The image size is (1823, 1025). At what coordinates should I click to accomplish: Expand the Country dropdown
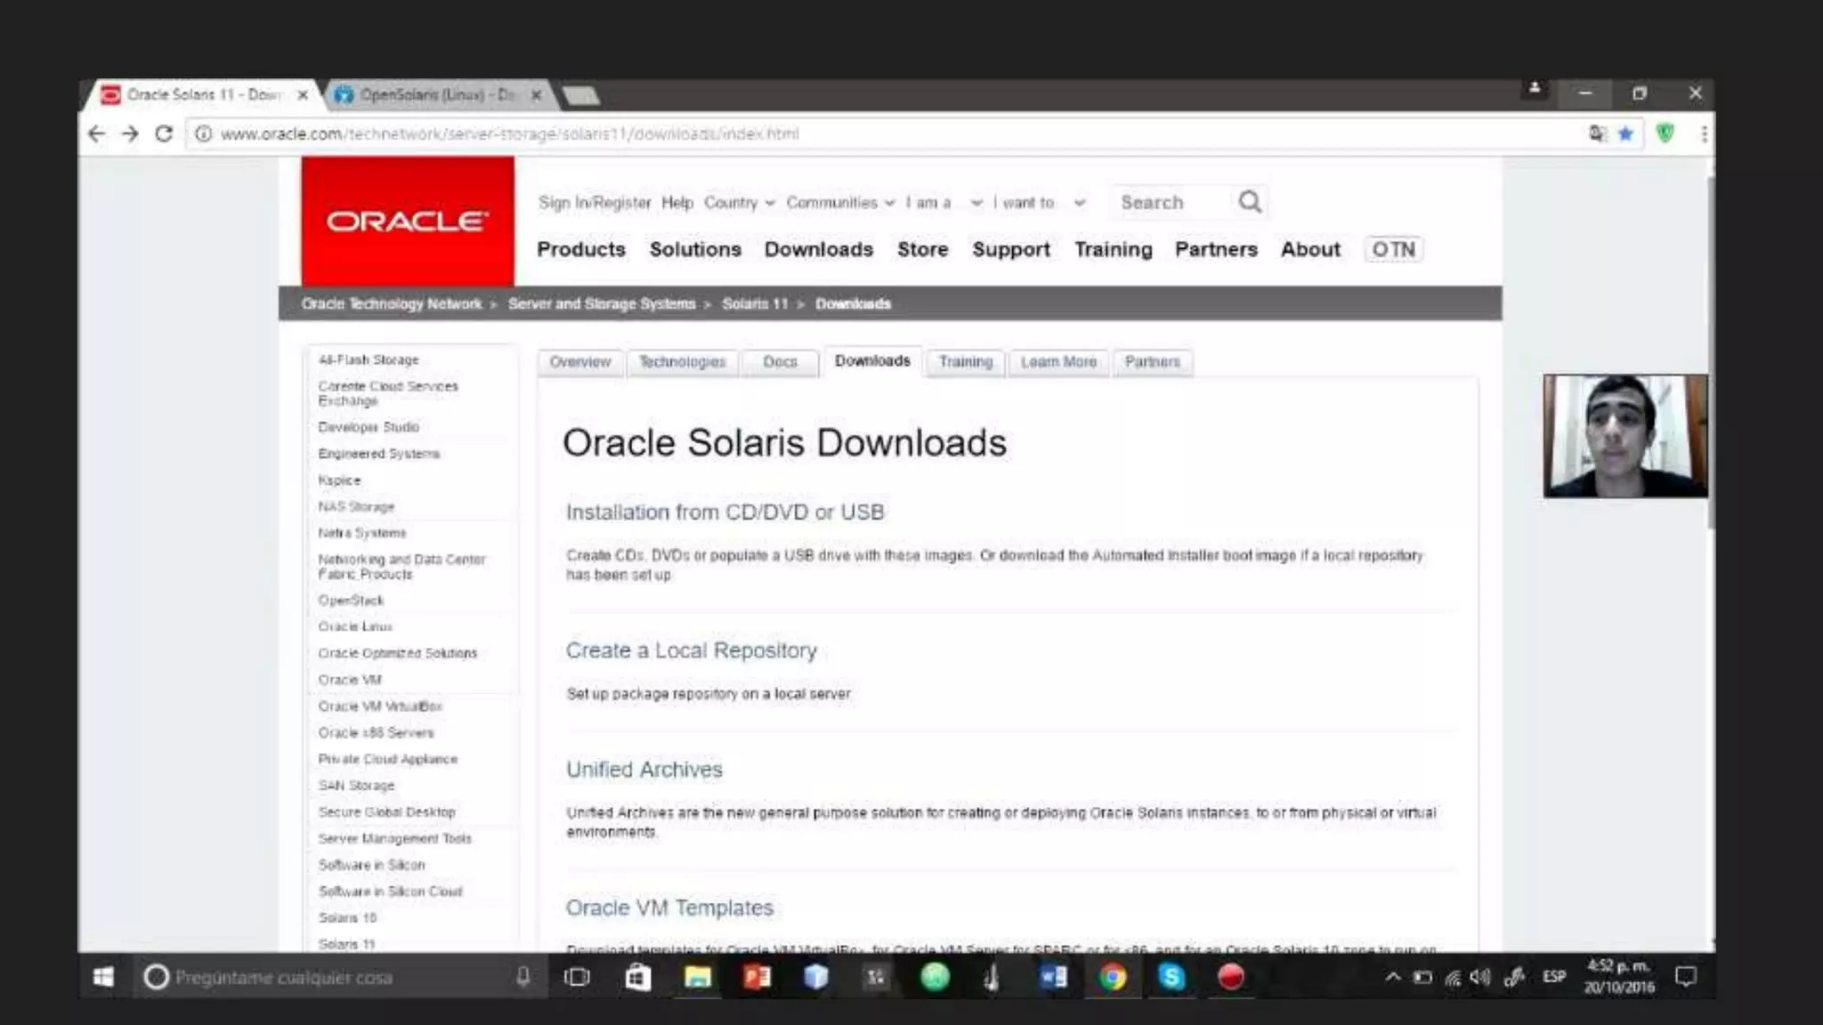(739, 203)
